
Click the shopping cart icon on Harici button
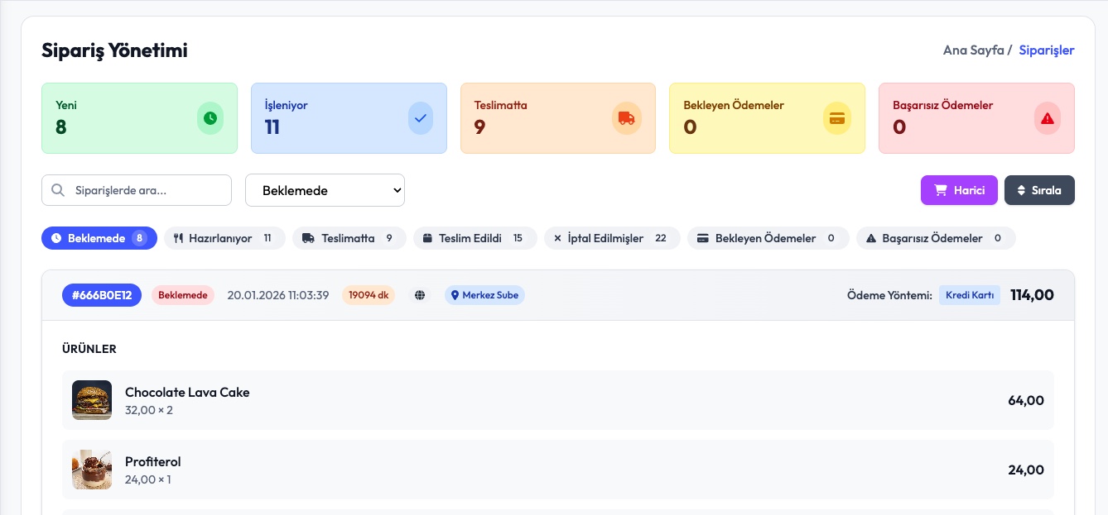(x=939, y=189)
